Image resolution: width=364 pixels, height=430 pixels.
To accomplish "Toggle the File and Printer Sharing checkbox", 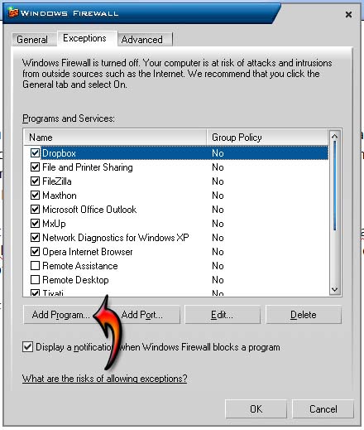I will pos(35,167).
